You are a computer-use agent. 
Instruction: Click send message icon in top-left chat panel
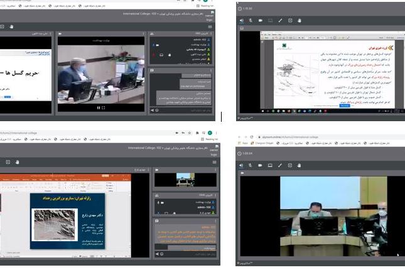pyautogui.click(x=153, y=111)
